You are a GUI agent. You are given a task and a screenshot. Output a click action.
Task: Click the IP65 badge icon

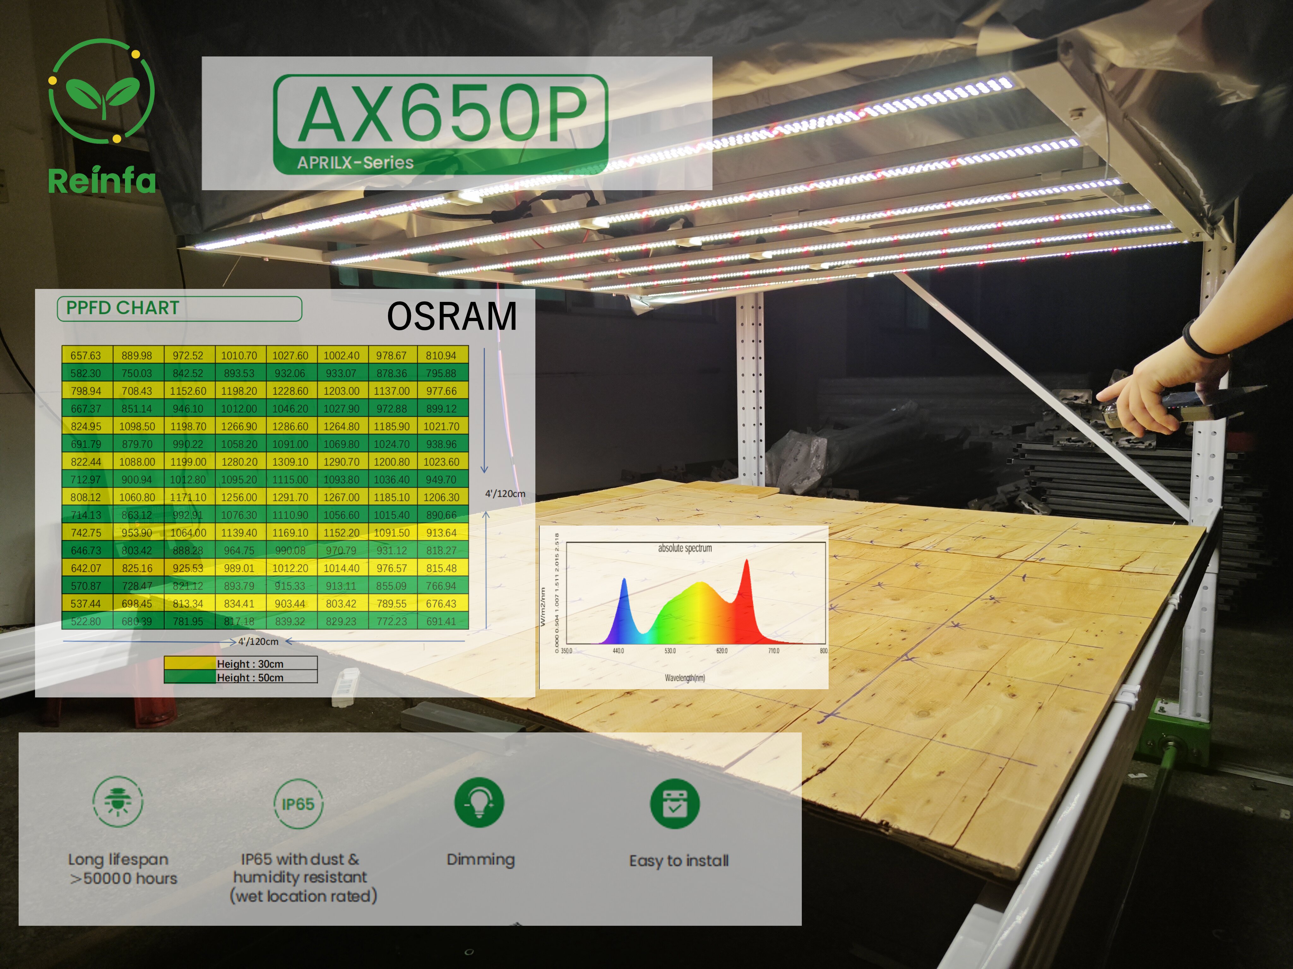298,804
